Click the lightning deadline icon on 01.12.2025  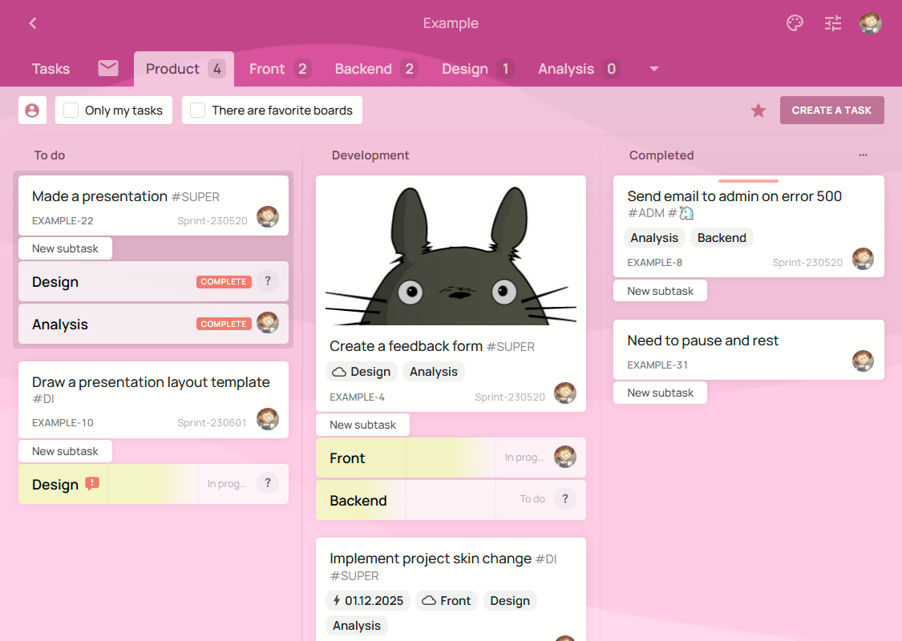coord(338,600)
